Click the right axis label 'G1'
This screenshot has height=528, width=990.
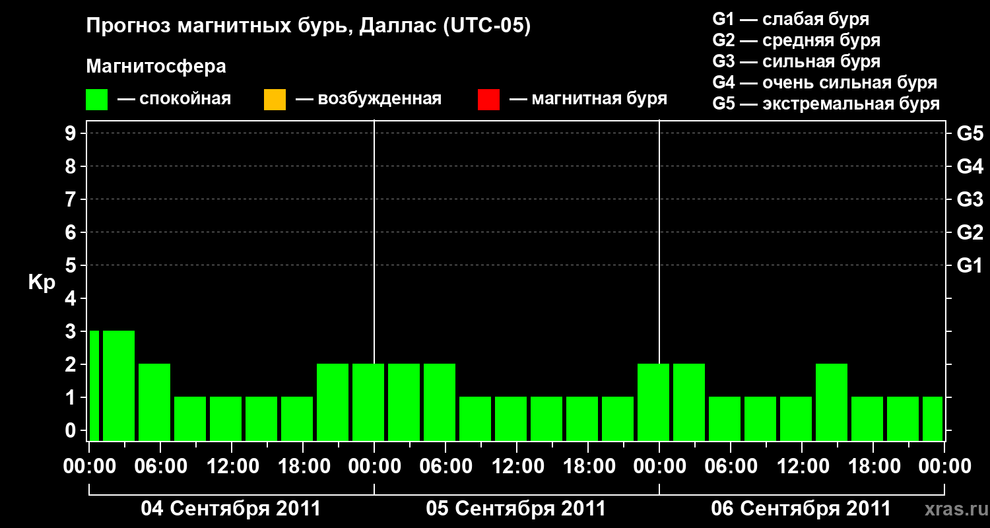970,265
